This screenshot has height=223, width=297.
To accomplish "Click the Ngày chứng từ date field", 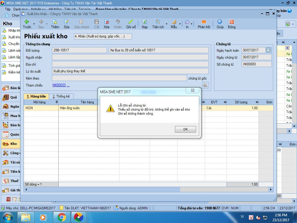I will pyautogui.click(x=257, y=57).
